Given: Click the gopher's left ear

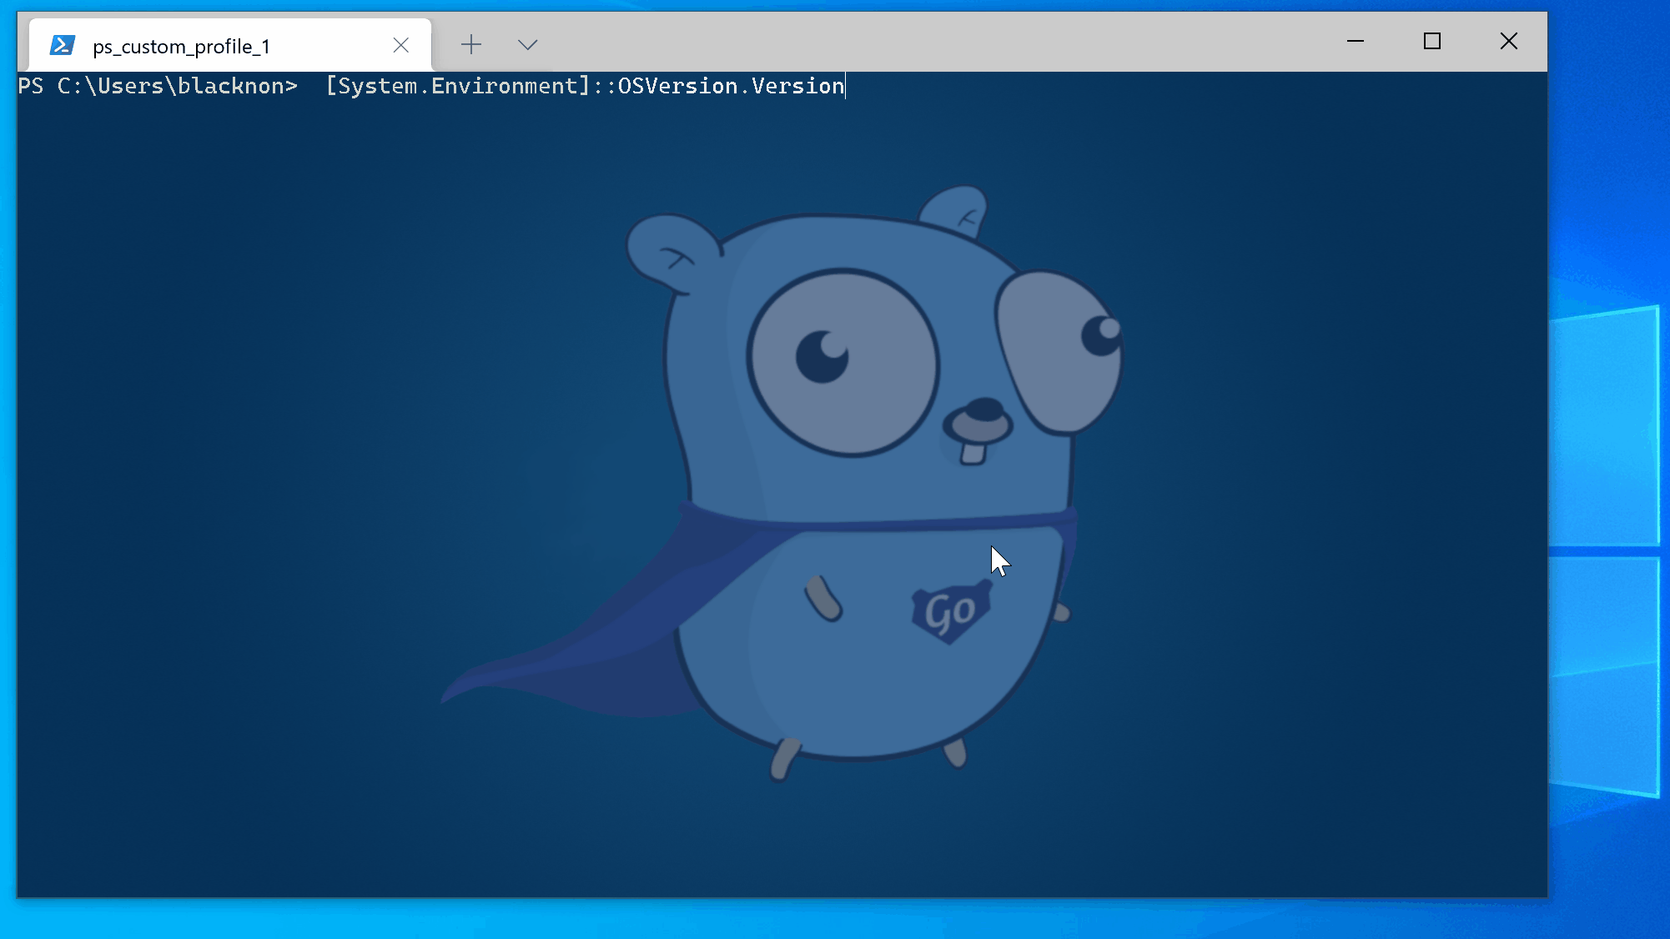Looking at the screenshot, I should pos(672,250).
